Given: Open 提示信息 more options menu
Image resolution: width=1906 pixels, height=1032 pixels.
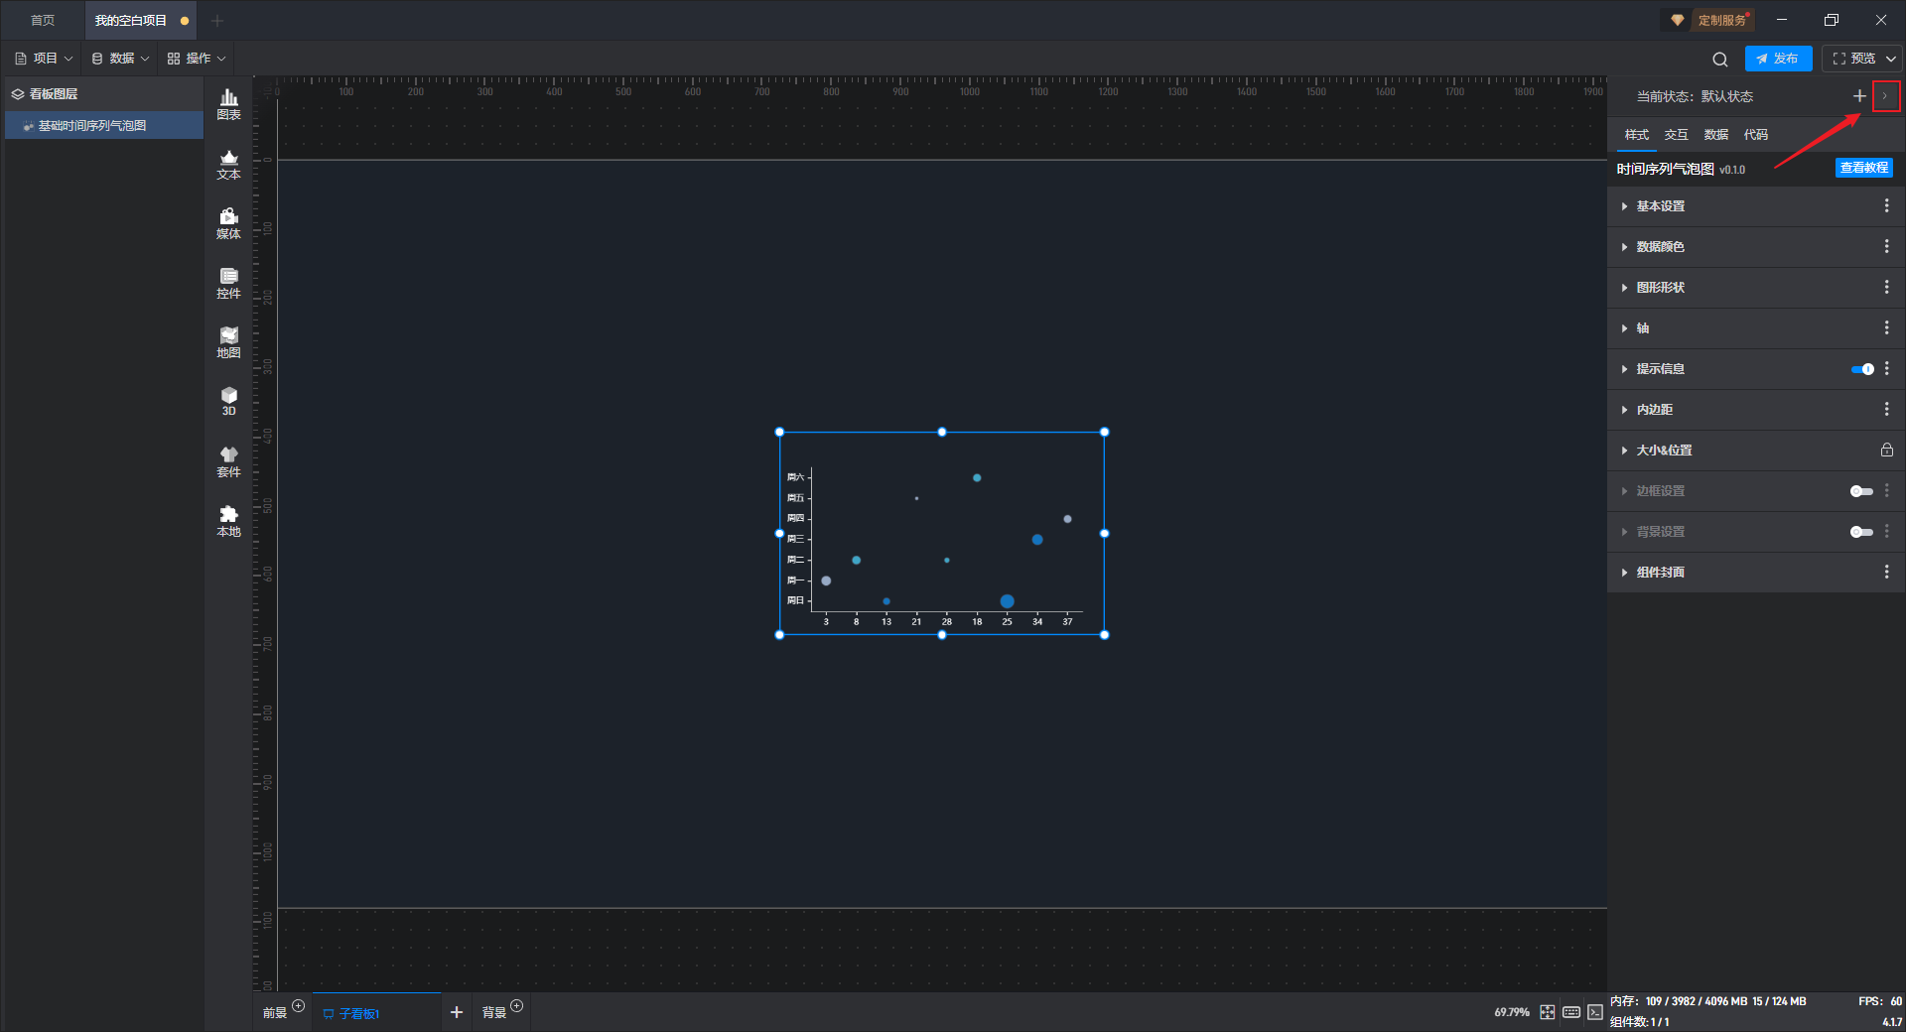Looking at the screenshot, I should 1886,368.
